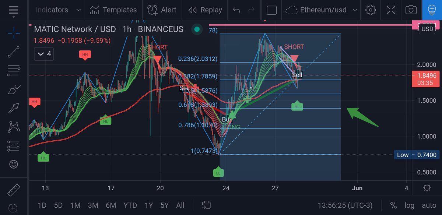Select the All time range

[180, 205]
